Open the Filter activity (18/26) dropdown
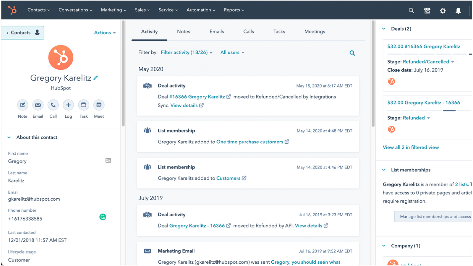 [186, 52]
